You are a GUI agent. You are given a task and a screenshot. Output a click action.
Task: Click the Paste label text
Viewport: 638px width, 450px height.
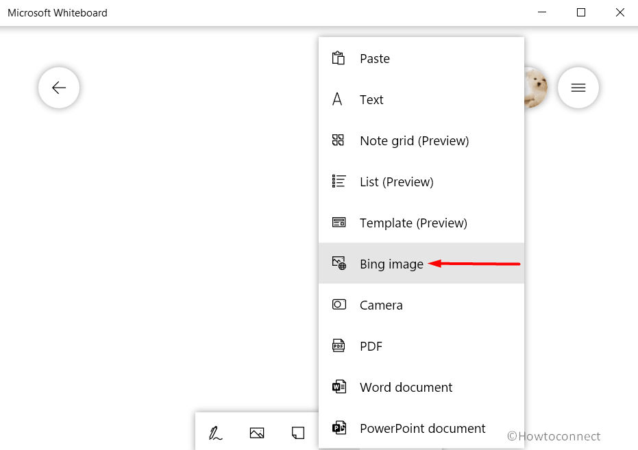[x=375, y=58]
